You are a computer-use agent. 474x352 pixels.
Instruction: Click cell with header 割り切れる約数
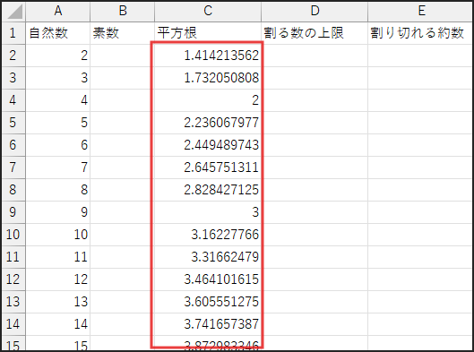[421, 33]
